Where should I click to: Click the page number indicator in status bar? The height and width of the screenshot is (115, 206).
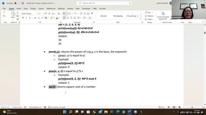click(x=5, y=107)
